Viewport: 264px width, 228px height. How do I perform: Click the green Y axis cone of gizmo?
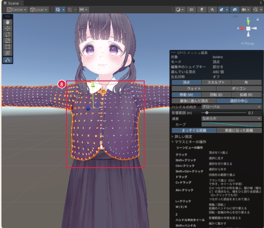point(248,22)
